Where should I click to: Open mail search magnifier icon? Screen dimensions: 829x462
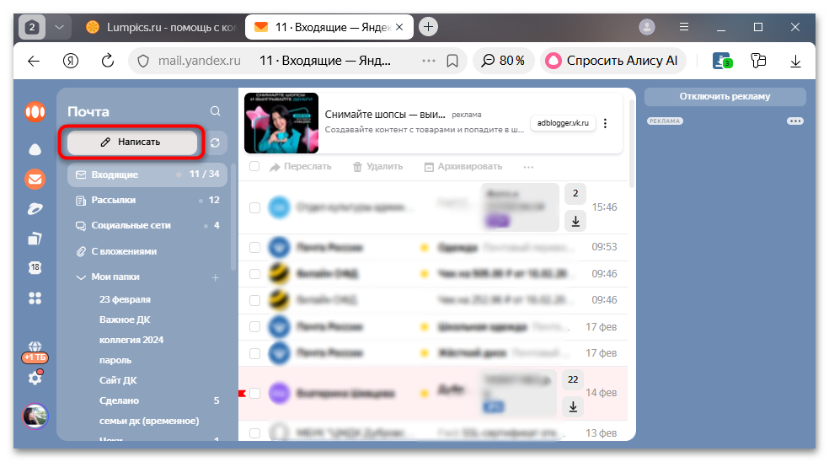(x=216, y=111)
